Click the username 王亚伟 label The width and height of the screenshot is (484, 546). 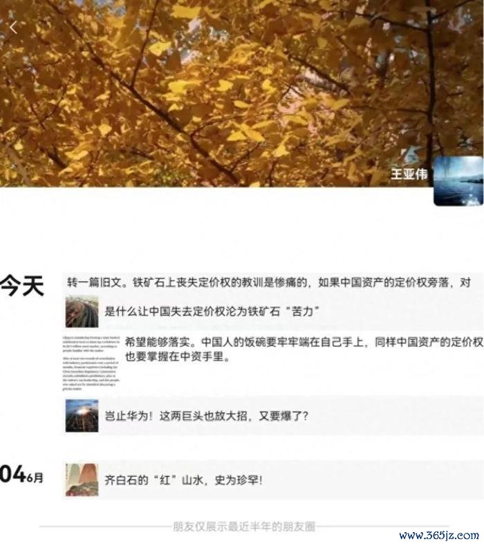(409, 174)
